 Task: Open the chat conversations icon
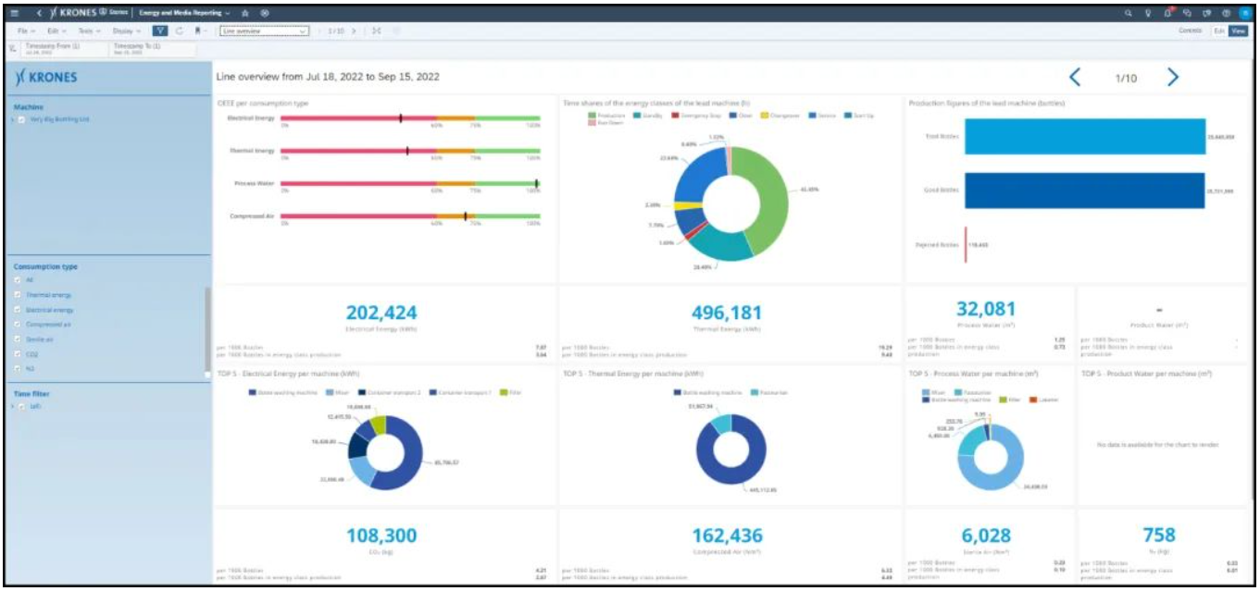[x=1188, y=13]
